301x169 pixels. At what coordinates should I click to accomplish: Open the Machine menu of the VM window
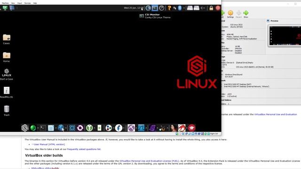pyautogui.click(x=5, y=3)
